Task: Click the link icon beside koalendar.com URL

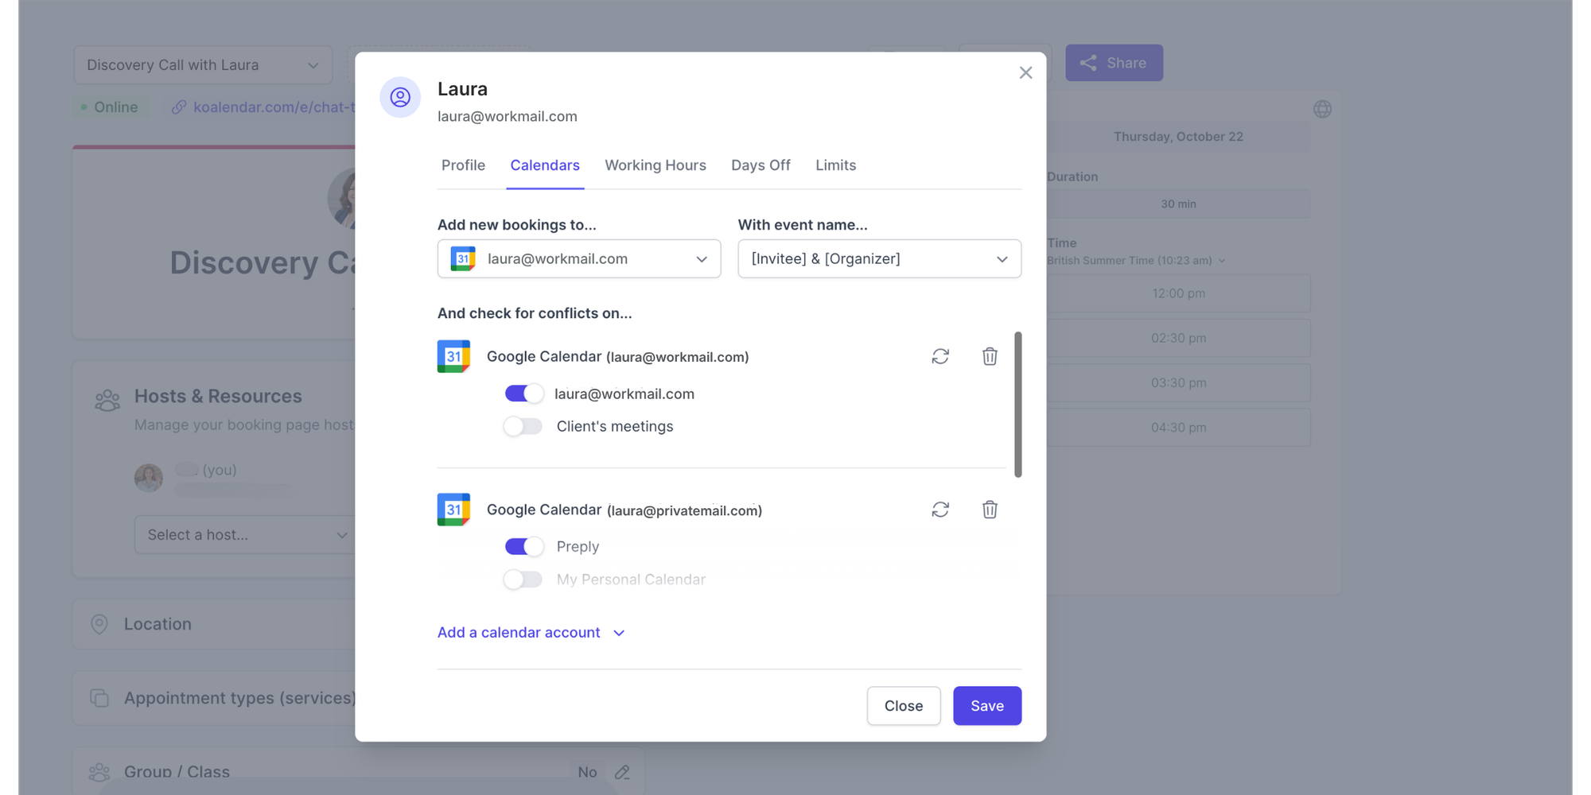Action: pos(179,107)
